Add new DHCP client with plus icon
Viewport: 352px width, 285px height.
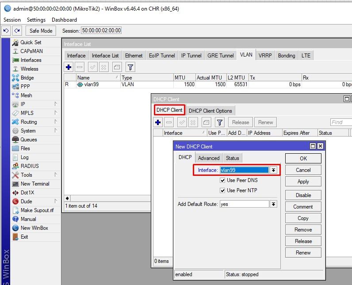click(x=158, y=122)
